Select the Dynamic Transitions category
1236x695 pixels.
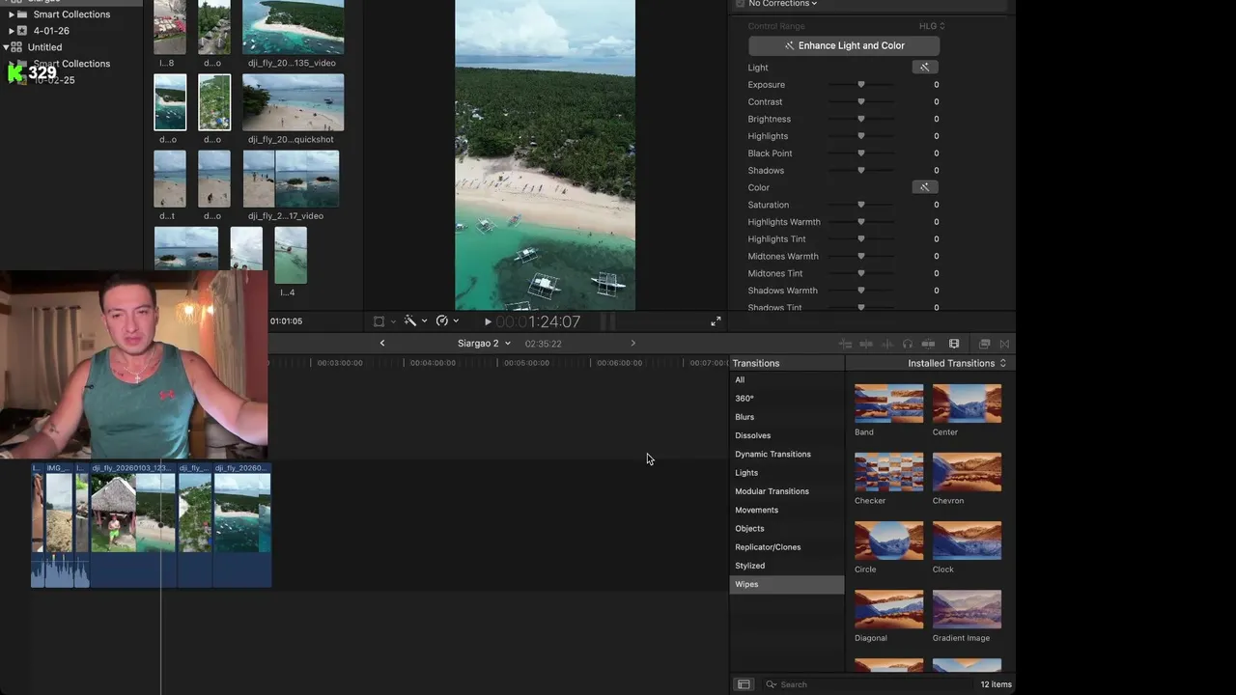coord(787,454)
